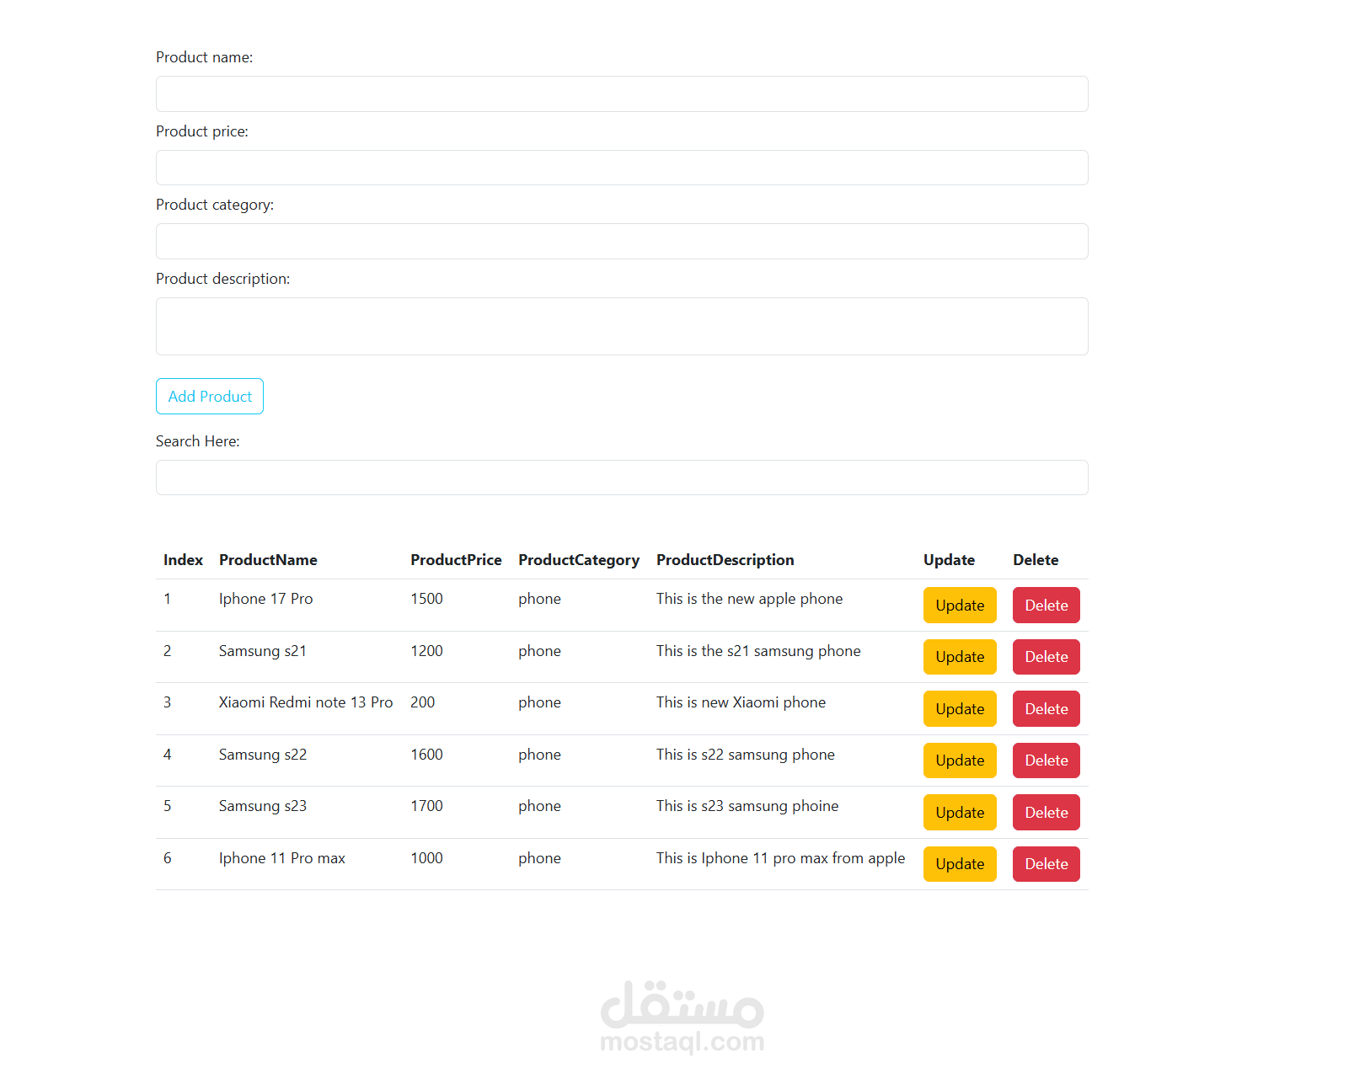The image size is (1365, 1078).
Task: Click 'This is the s21 samsung phone' description
Action: 758,651
